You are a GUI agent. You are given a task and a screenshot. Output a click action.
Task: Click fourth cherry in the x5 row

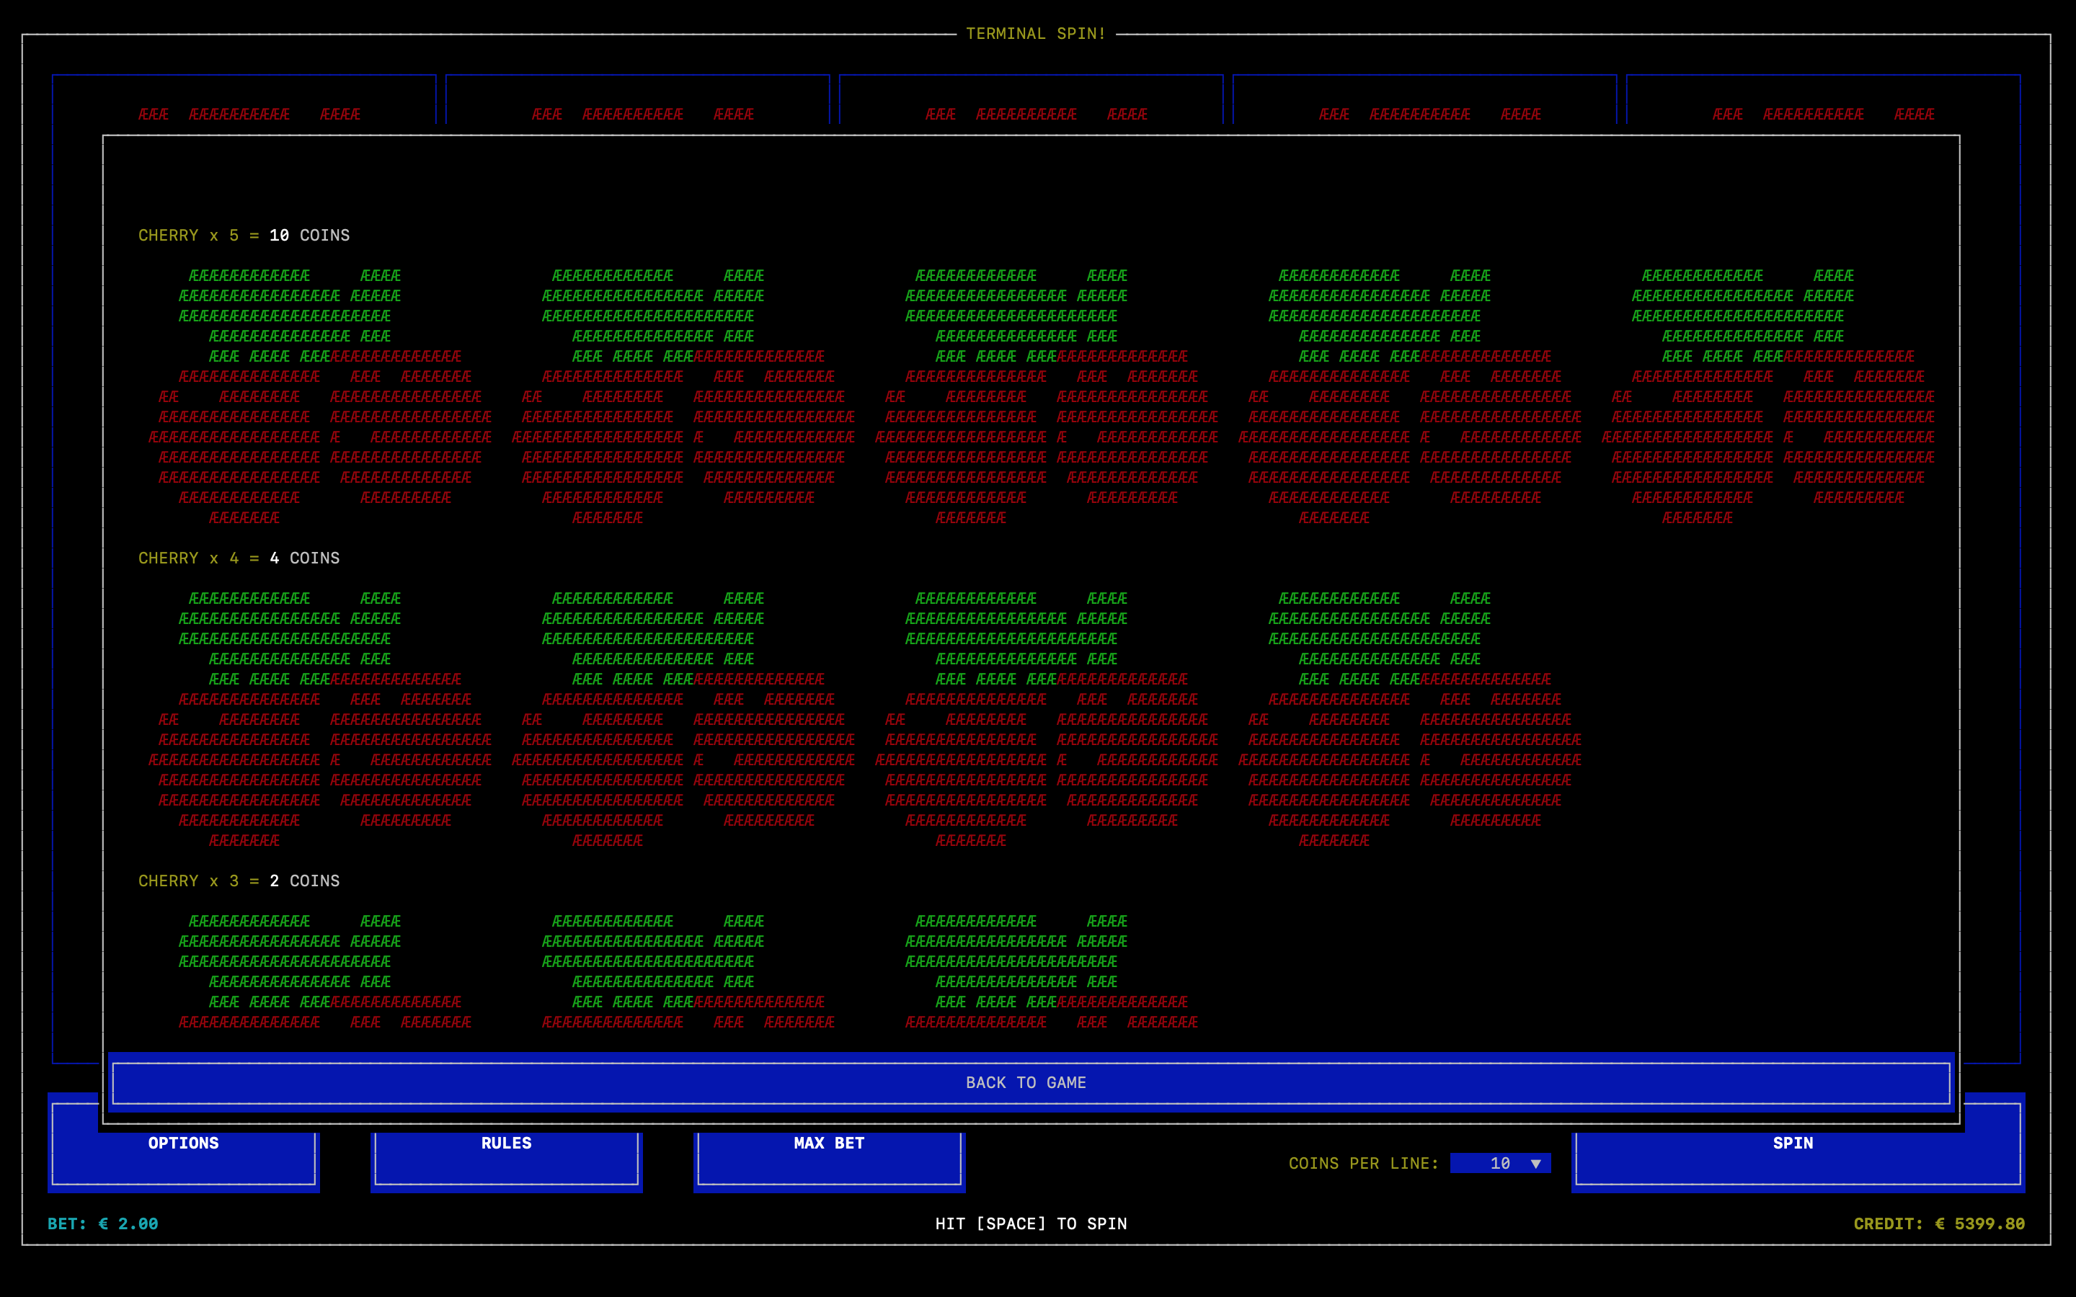point(1409,396)
